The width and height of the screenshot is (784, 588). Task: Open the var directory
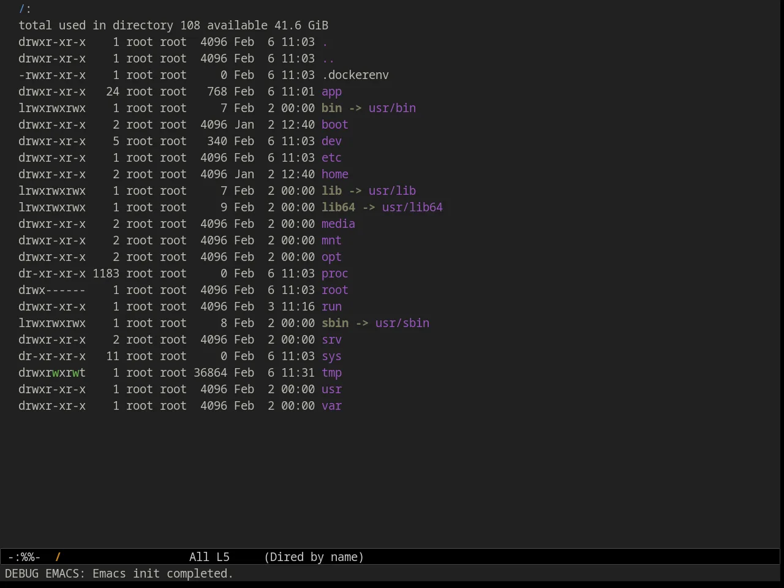pyautogui.click(x=331, y=406)
